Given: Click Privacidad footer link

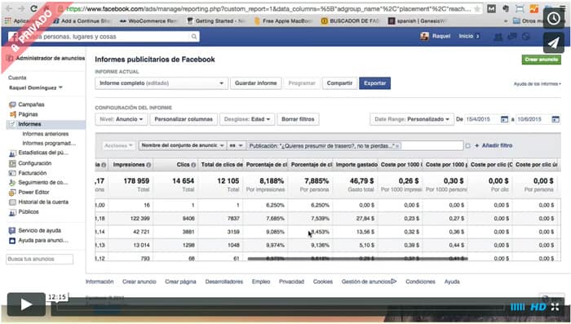Looking at the screenshot, I should (291, 282).
